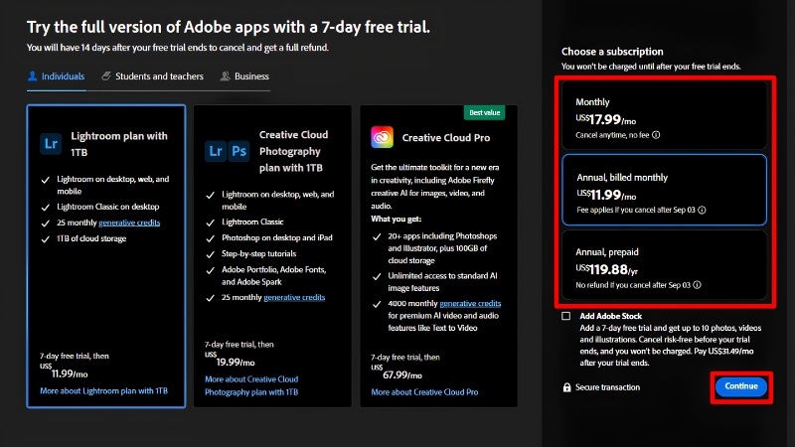795x447 pixels.
Task: Open More about Creative Cloud Pro link
Action: tap(424, 391)
